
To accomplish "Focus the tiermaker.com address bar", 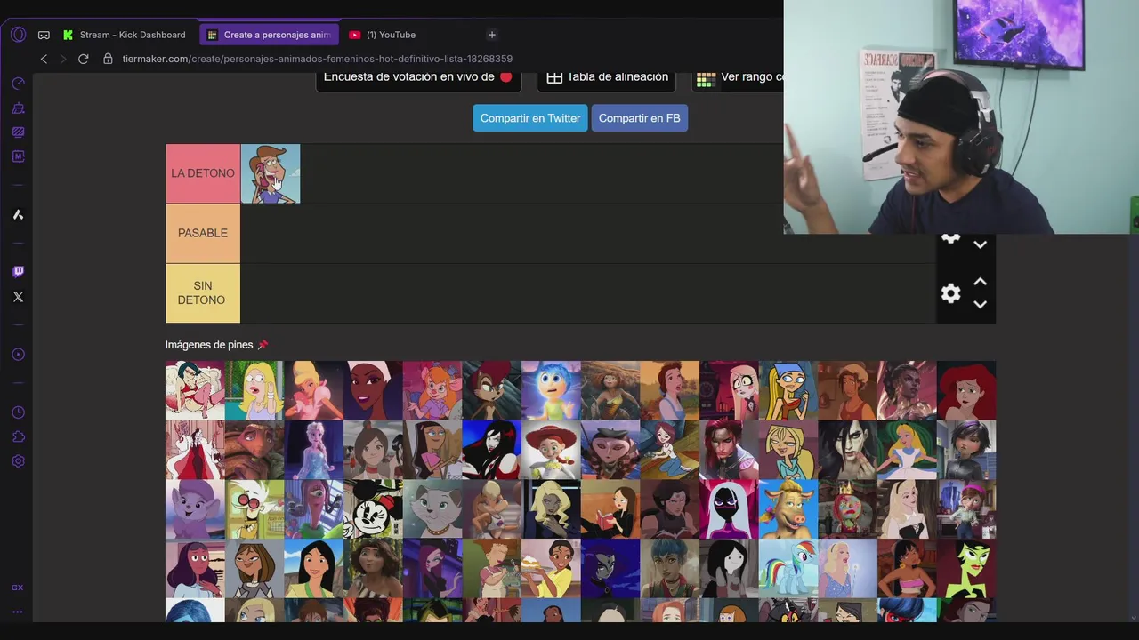I will pos(318,59).
